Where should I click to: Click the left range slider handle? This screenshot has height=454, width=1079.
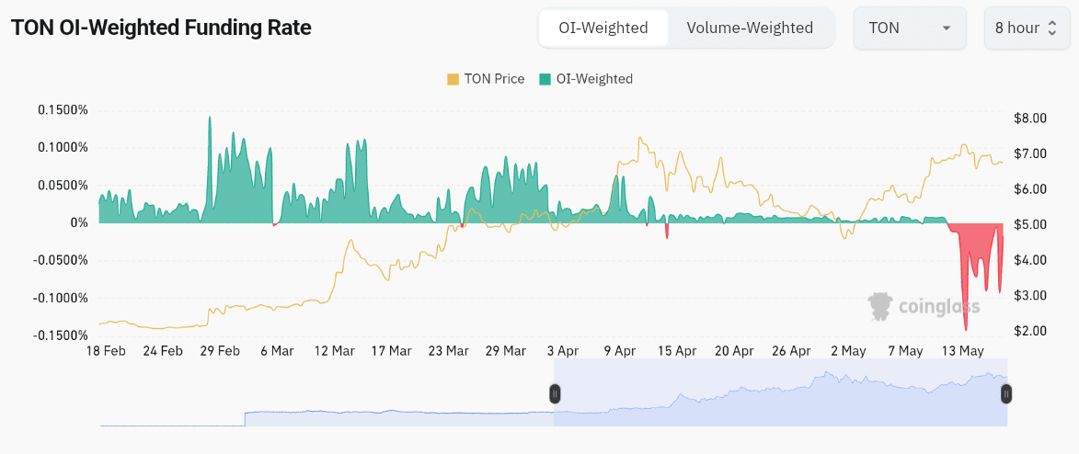coord(555,393)
